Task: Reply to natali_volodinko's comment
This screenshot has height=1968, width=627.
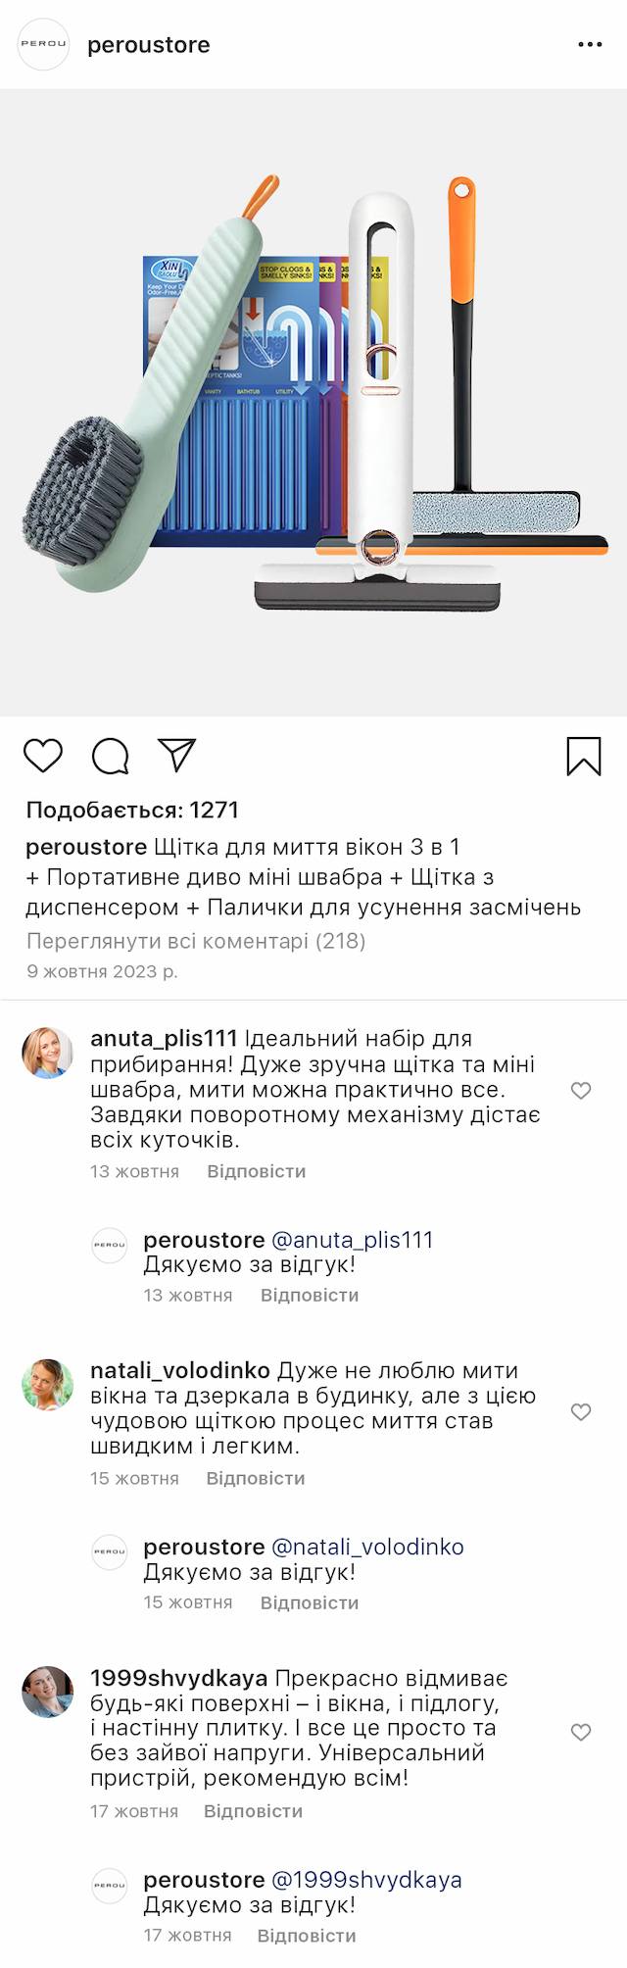Action: [255, 1478]
